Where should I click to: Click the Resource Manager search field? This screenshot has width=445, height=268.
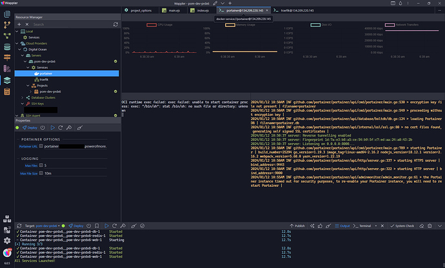coord(72,24)
